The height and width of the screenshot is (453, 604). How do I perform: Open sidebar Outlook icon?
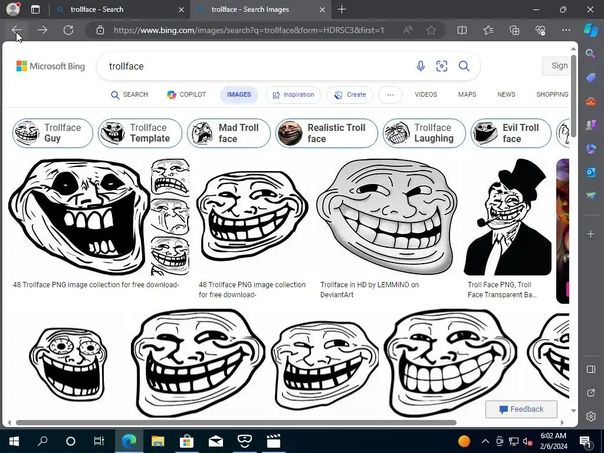pos(590,172)
